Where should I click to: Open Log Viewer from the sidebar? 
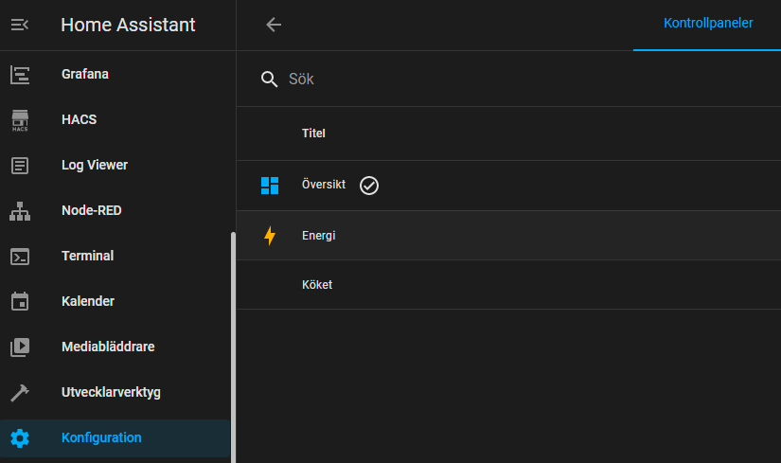point(115,165)
